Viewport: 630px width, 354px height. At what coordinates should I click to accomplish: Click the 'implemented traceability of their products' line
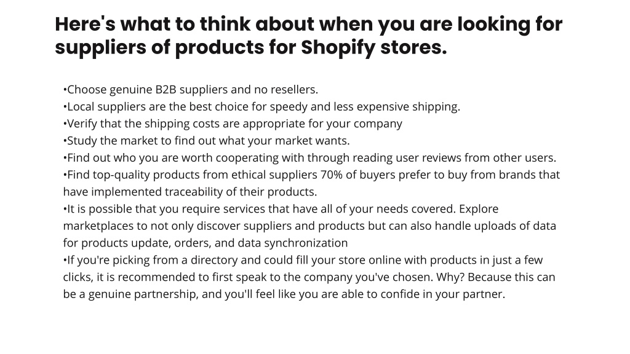coord(190,192)
